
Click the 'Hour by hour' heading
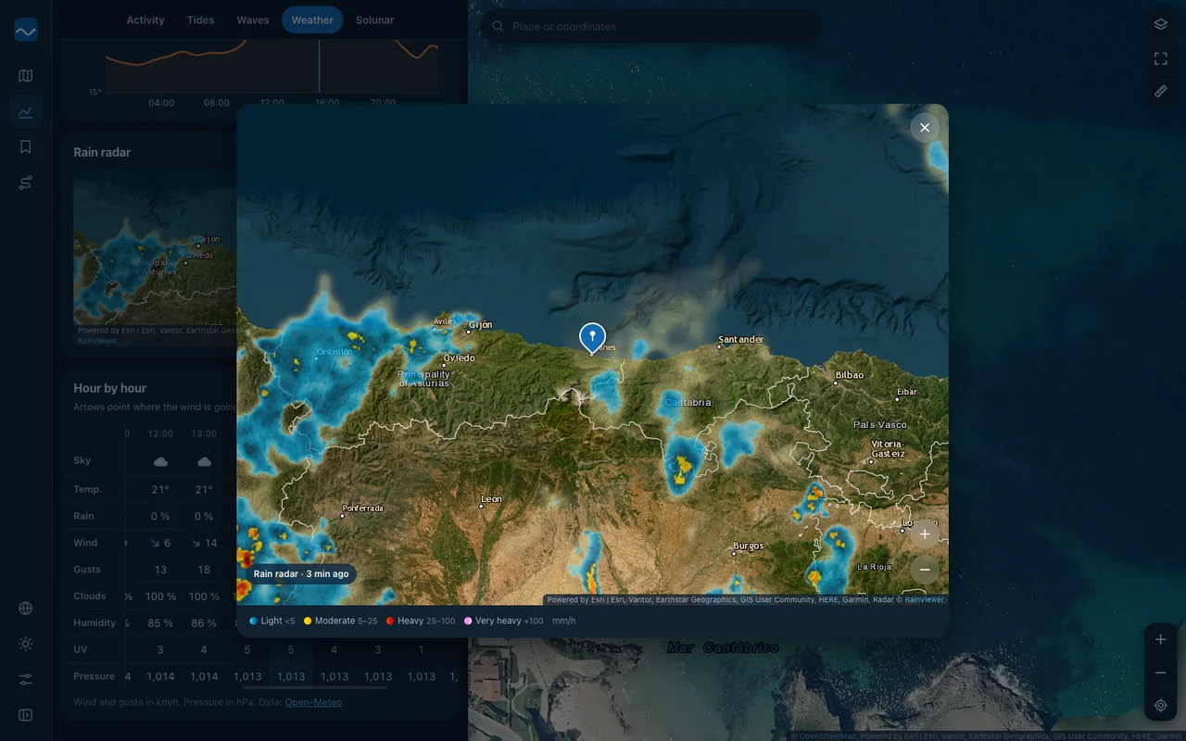[110, 388]
